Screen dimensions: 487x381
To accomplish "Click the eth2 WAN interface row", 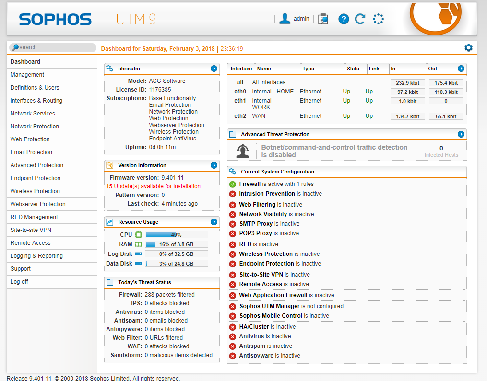I will [347, 116].
